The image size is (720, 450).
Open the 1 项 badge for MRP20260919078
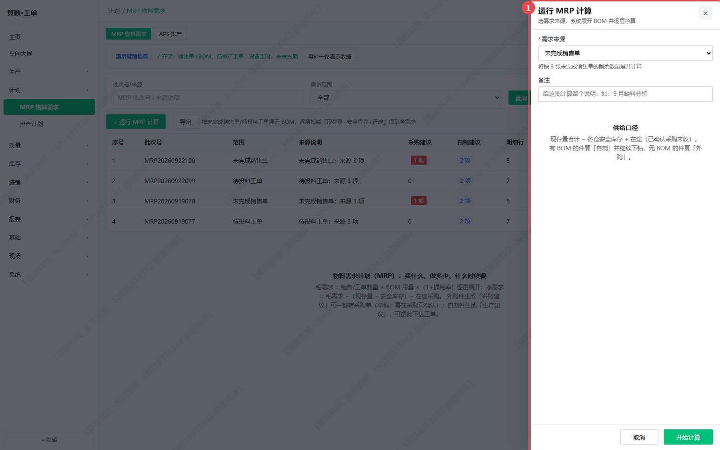[x=419, y=201]
